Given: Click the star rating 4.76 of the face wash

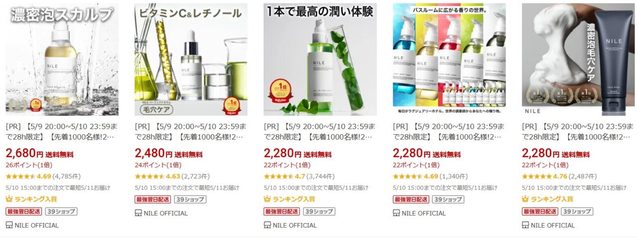Looking at the screenshot, I should point(545,176).
